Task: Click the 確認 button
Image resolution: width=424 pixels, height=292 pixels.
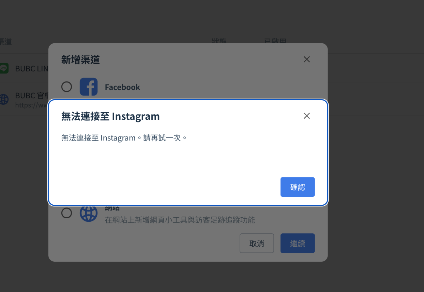Action: tap(298, 187)
